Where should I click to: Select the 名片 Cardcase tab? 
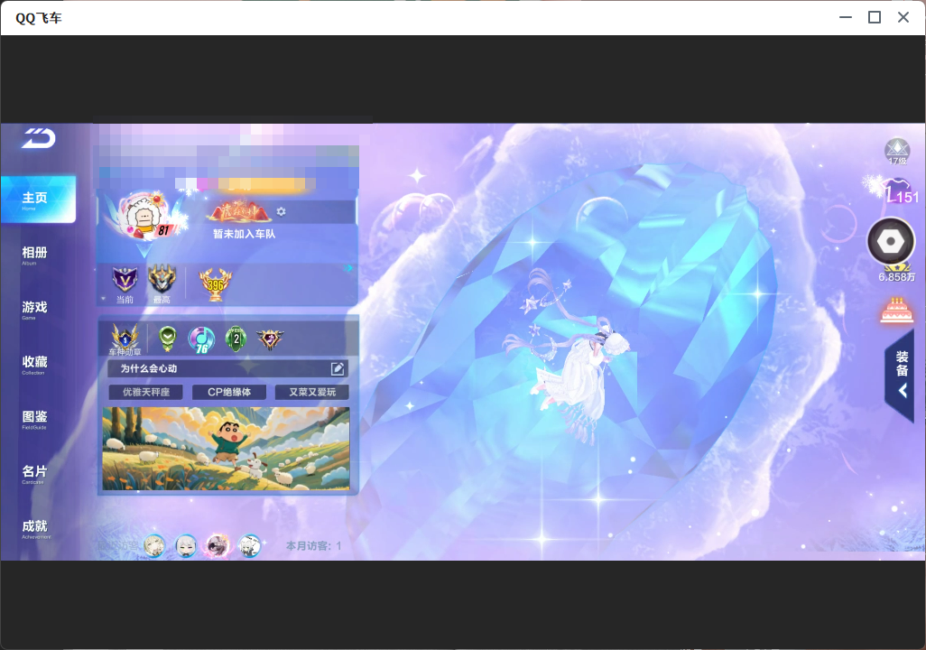coord(35,473)
